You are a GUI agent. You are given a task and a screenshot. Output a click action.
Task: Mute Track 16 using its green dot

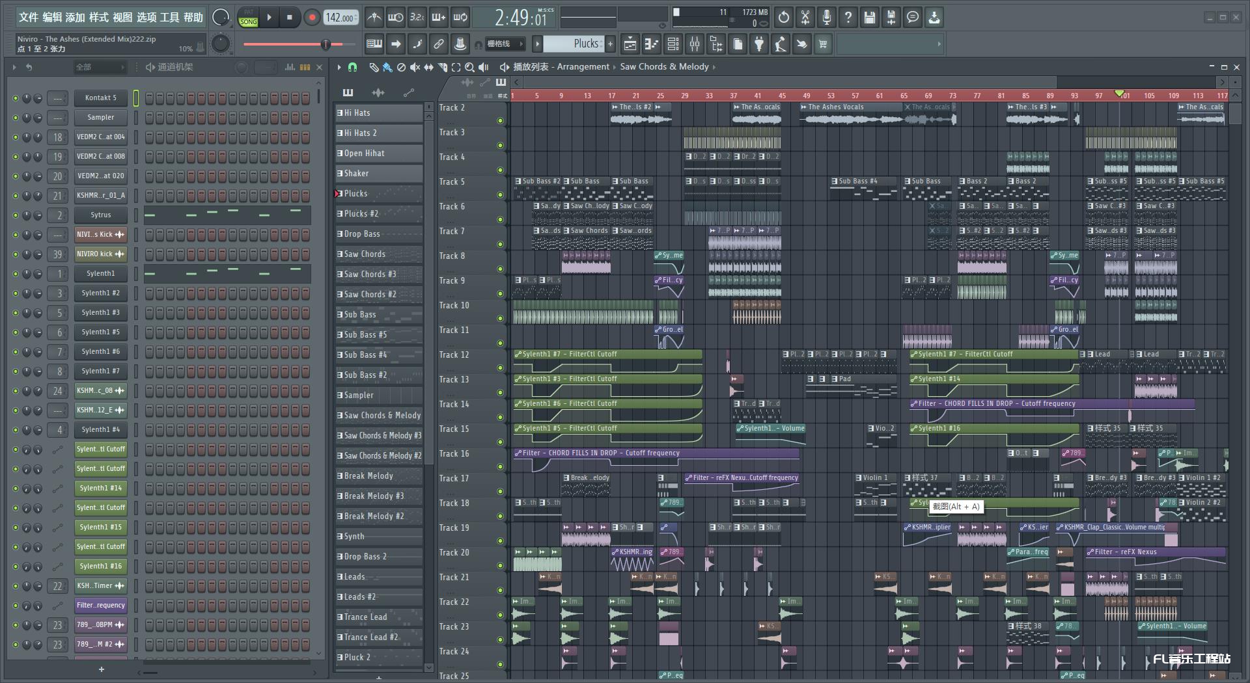click(x=500, y=467)
